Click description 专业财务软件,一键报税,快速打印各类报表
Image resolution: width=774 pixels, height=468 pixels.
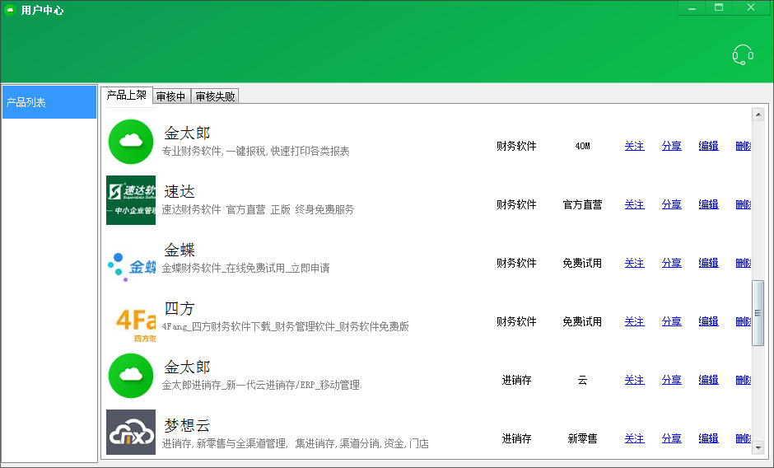pyautogui.click(x=256, y=152)
